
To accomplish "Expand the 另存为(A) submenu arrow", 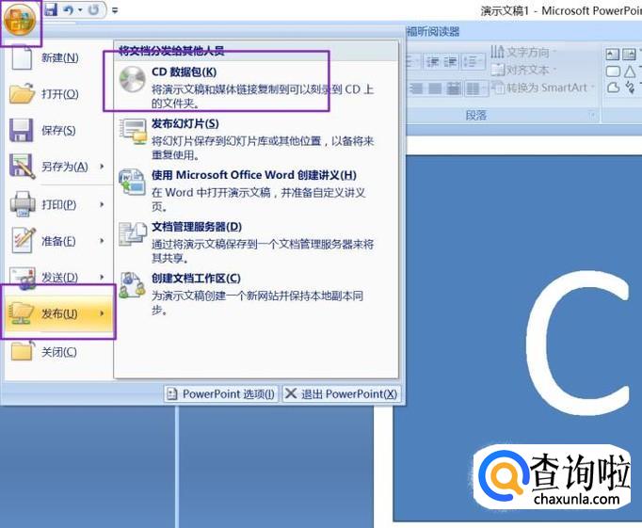I will tap(103, 167).
